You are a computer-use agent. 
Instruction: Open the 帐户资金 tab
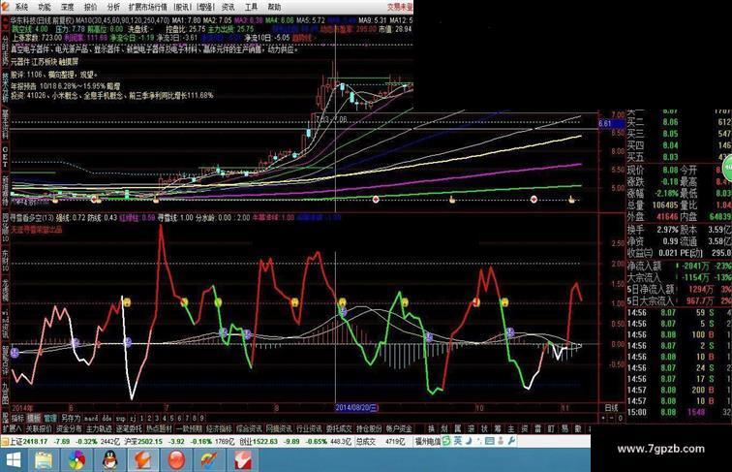click(x=400, y=428)
